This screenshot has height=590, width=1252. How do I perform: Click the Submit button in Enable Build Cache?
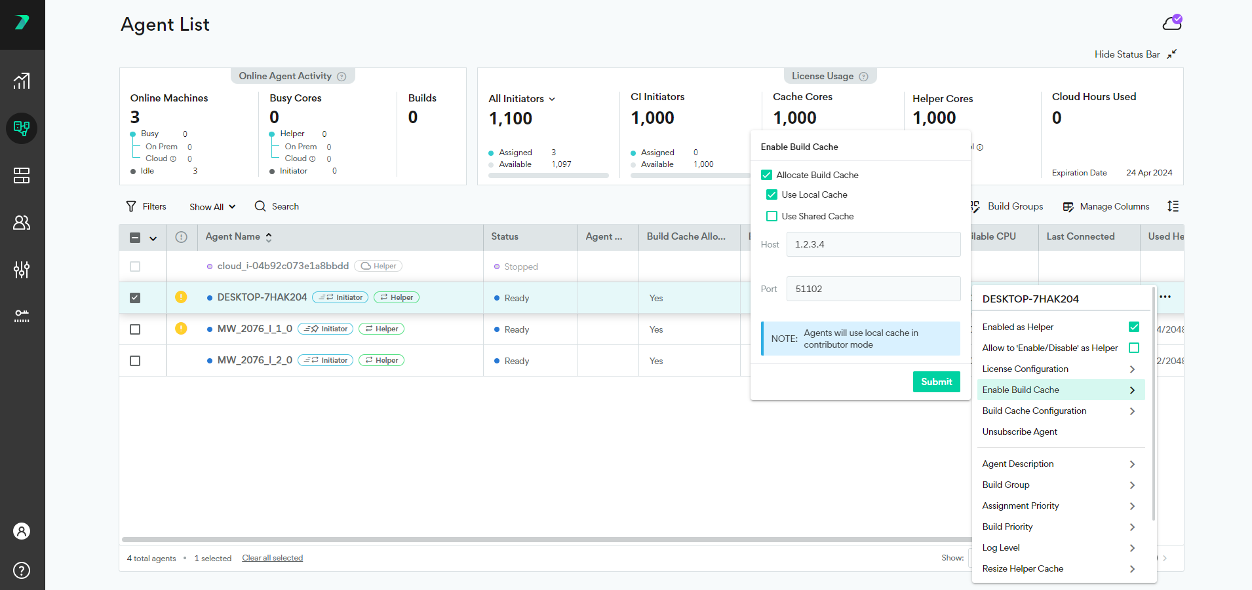click(x=936, y=382)
